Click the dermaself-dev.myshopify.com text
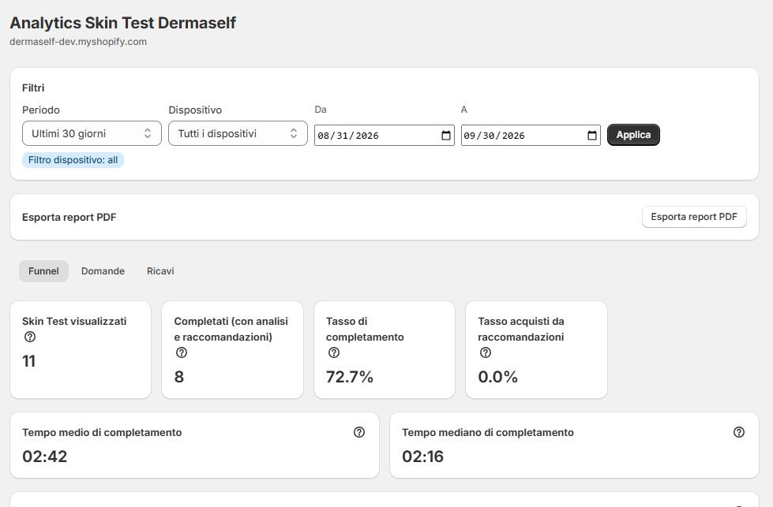This screenshot has height=507, width=773. coord(78,42)
